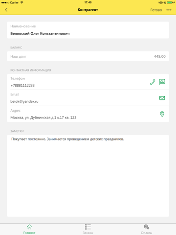Tap the back arrow in header

[6, 10]
